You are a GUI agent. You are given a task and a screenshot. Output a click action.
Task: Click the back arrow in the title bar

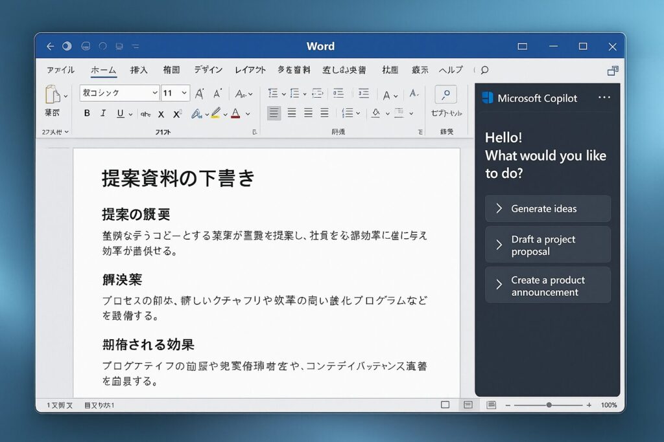tap(51, 46)
